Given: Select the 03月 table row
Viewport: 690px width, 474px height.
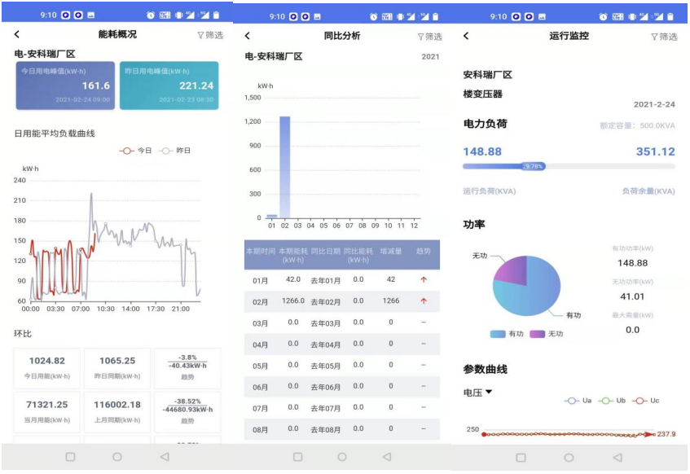Looking at the screenshot, I should coord(342,323).
